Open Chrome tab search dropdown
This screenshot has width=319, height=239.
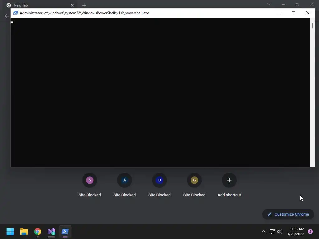tap(269, 4)
